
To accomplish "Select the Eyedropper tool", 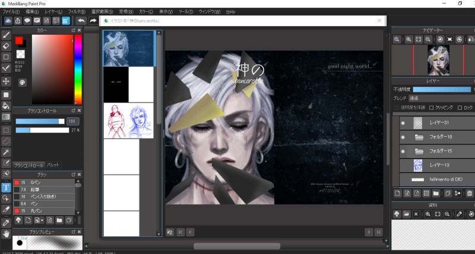I will click(x=6, y=223).
